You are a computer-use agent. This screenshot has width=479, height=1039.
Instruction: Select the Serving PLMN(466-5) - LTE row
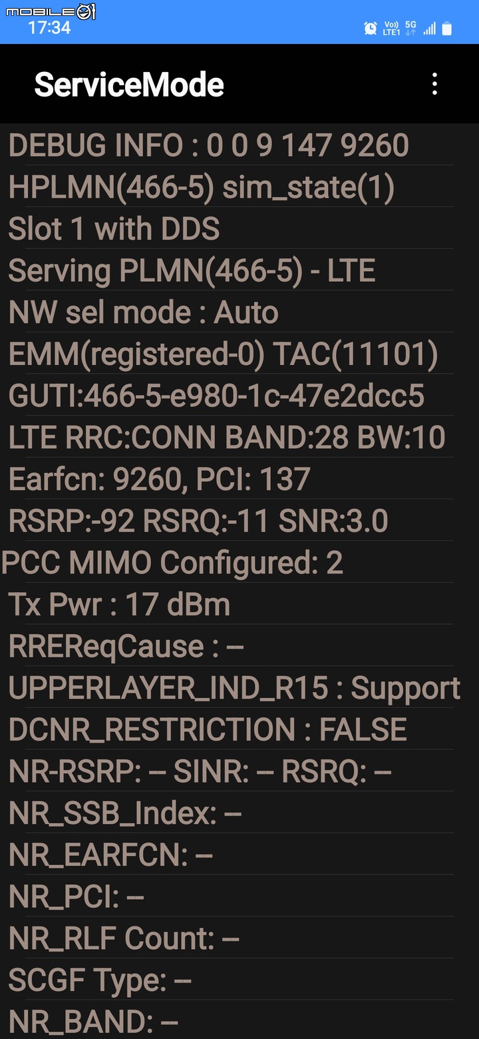(x=231, y=270)
